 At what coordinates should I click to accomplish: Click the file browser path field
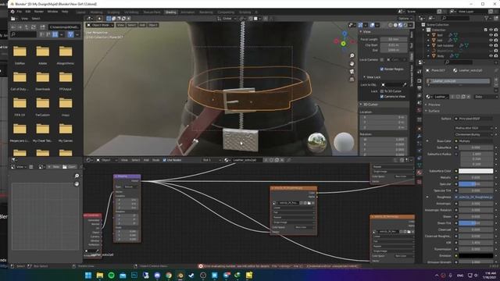pos(64,27)
